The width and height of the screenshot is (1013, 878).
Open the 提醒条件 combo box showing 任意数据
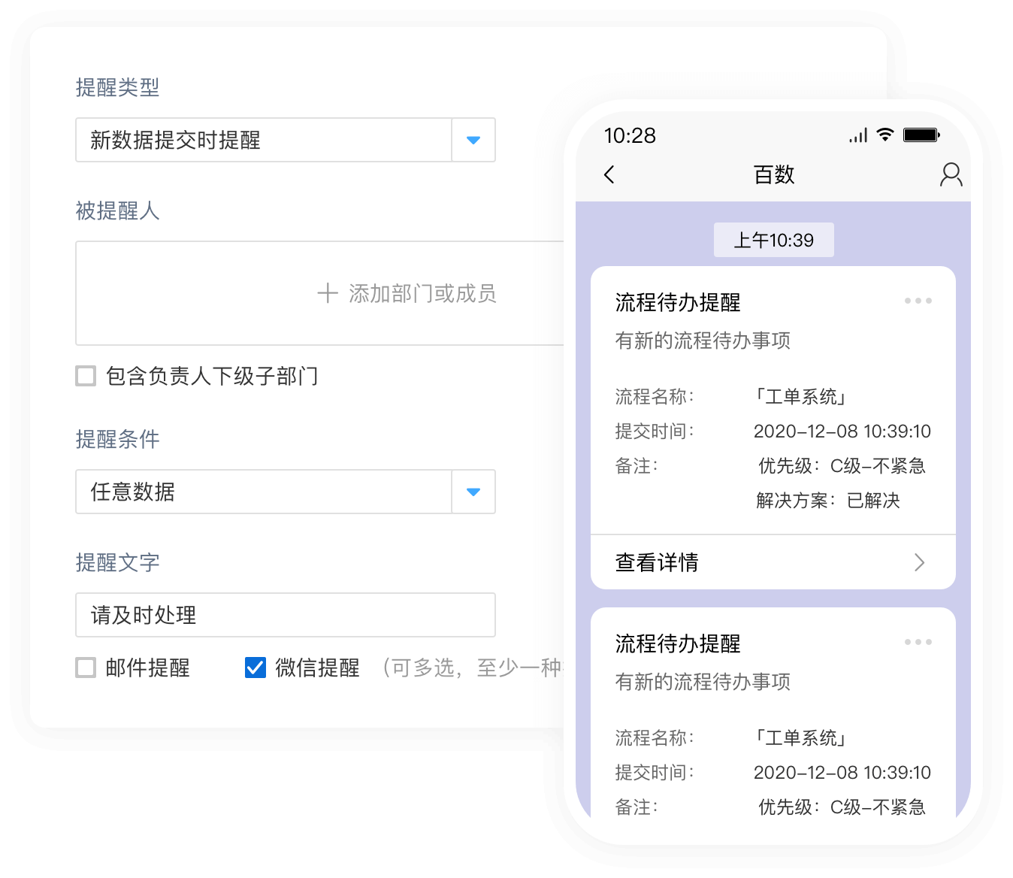coord(286,492)
